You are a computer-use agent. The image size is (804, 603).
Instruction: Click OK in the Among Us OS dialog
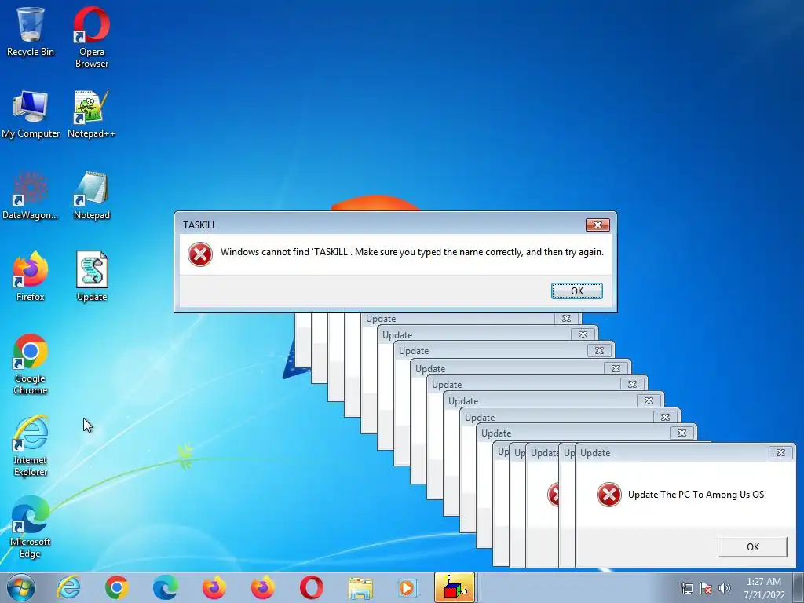(x=753, y=546)
